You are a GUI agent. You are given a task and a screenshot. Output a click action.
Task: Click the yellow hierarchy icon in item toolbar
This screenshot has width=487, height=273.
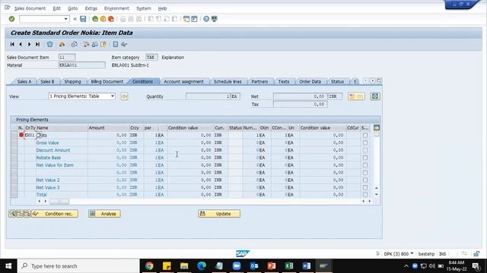[x=62, y=45]
